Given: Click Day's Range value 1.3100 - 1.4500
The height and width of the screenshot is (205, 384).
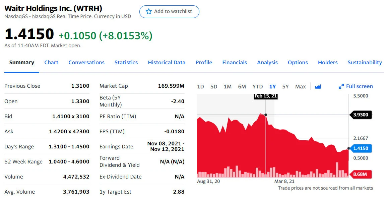Looking at the screenshot, I should click(x=69, y=146).
